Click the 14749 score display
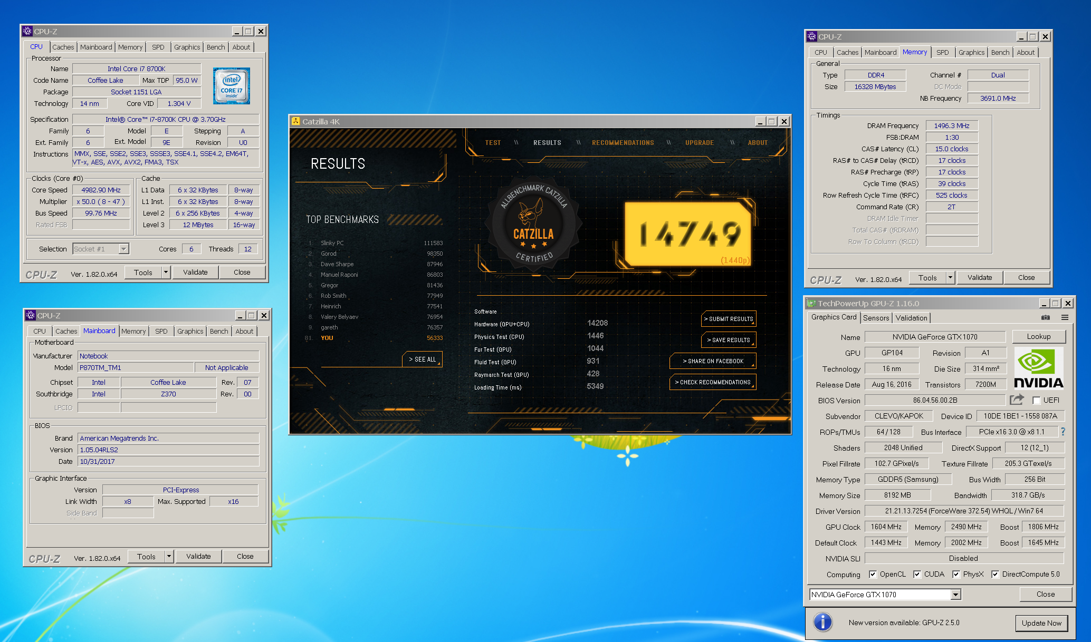Screen dimensions: 1091x642 [x=689, y=234]
